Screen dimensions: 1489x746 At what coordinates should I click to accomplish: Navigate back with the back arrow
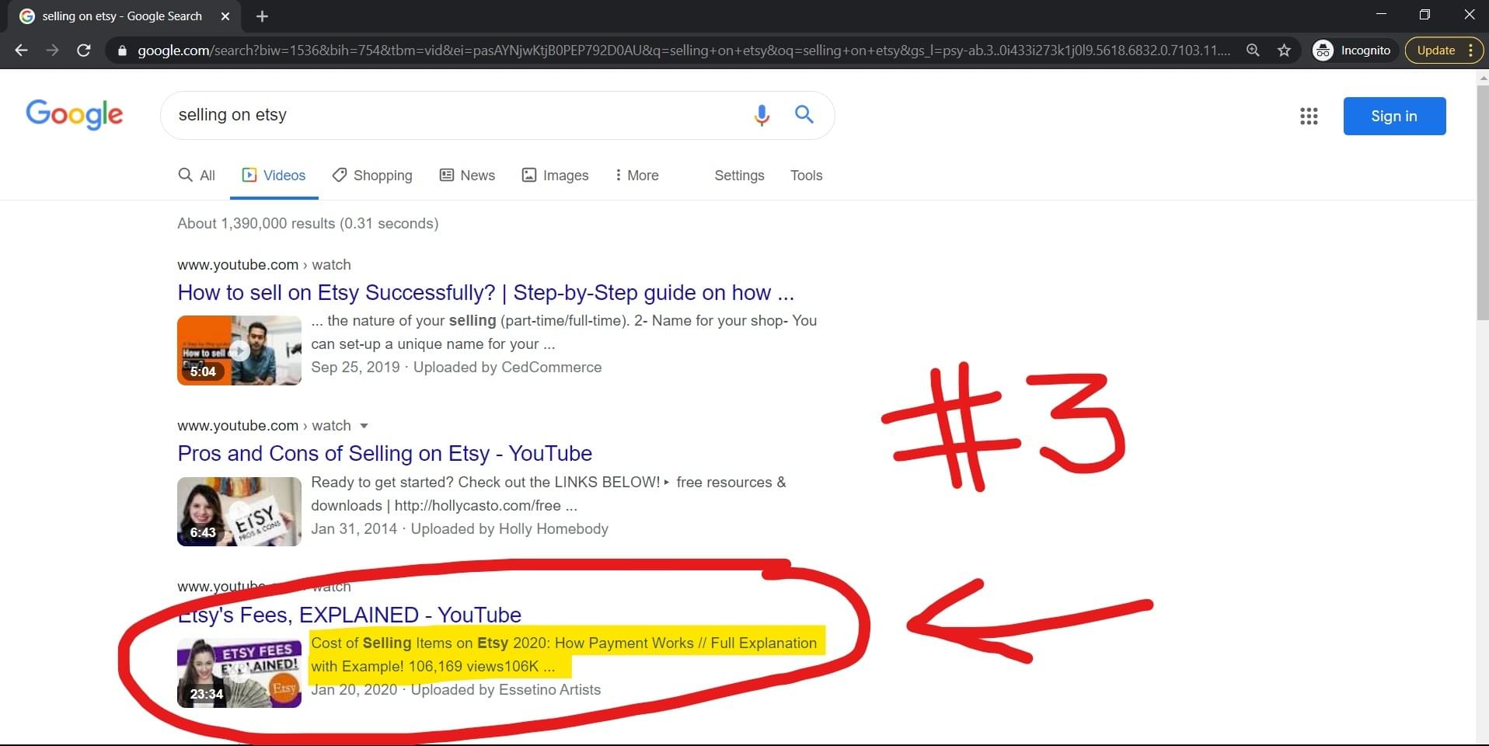[x=20, y=50]
